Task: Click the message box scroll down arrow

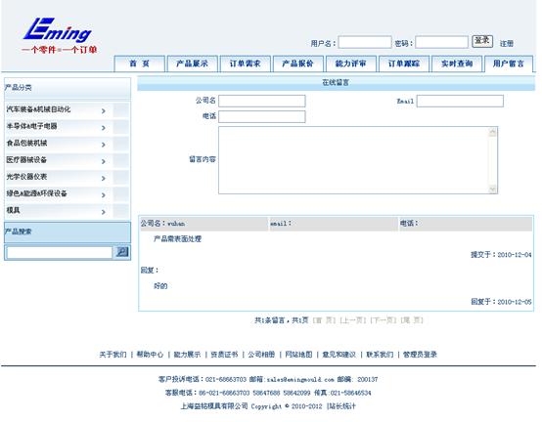Action: pos(493,189)
